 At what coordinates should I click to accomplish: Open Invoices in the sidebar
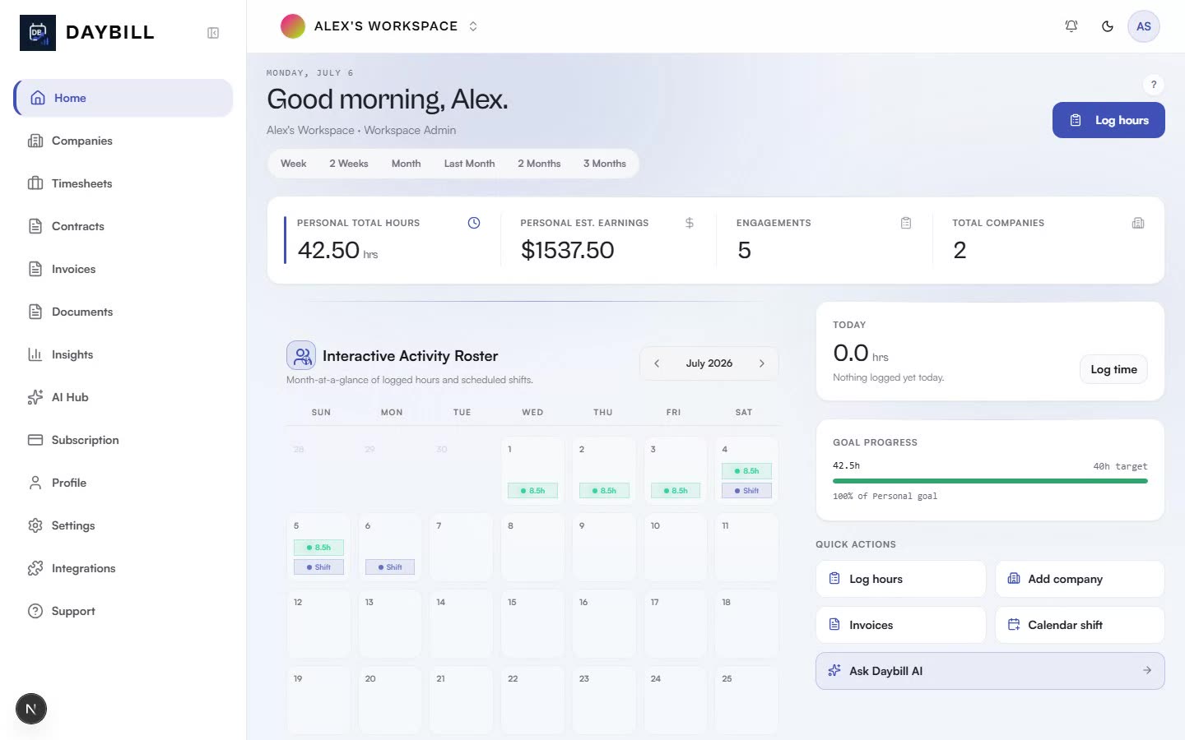123,269
